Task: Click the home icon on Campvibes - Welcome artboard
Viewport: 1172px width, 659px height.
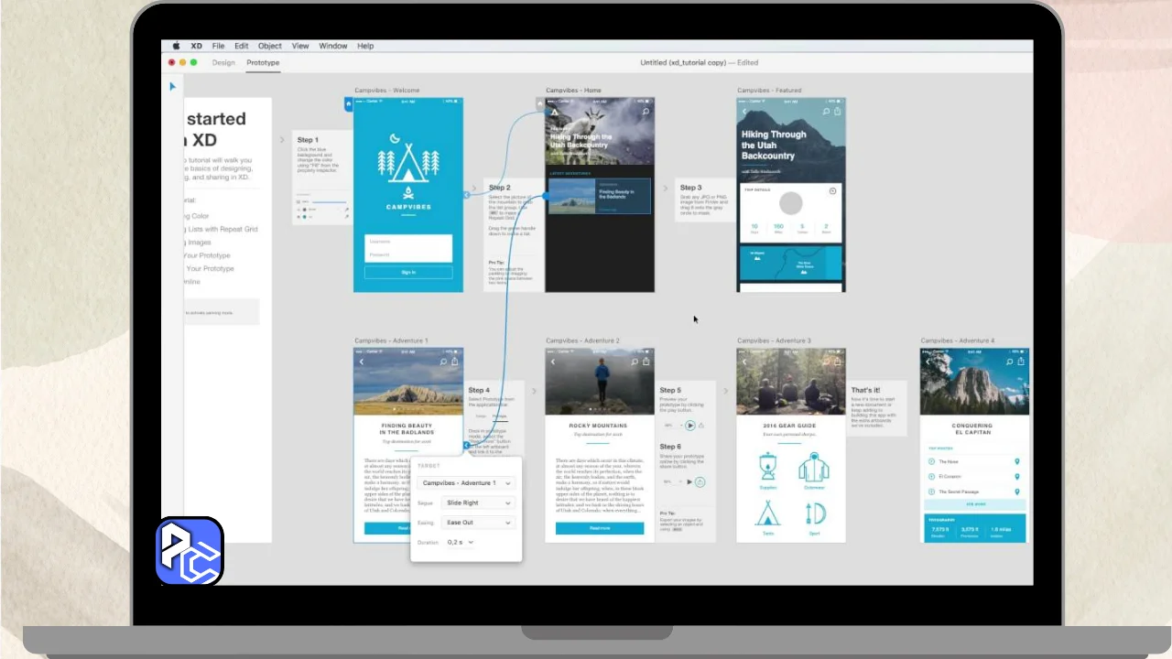Action: tap(348, 104)
